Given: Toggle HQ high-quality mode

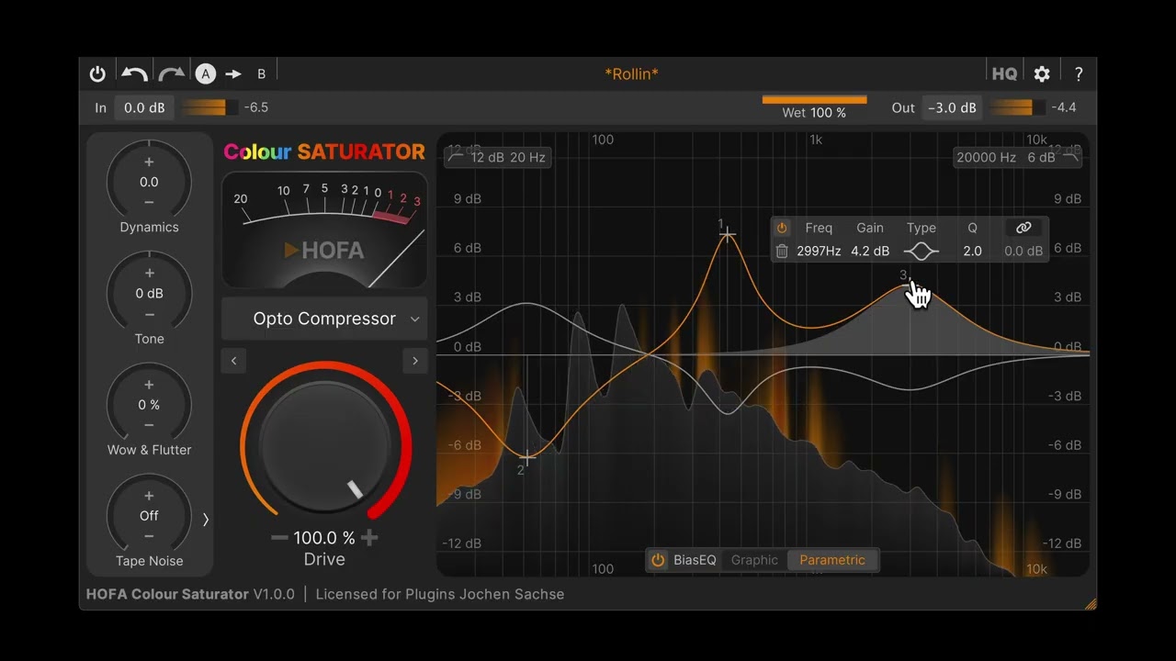Looking at the screenshot, I should [1004, 74].
